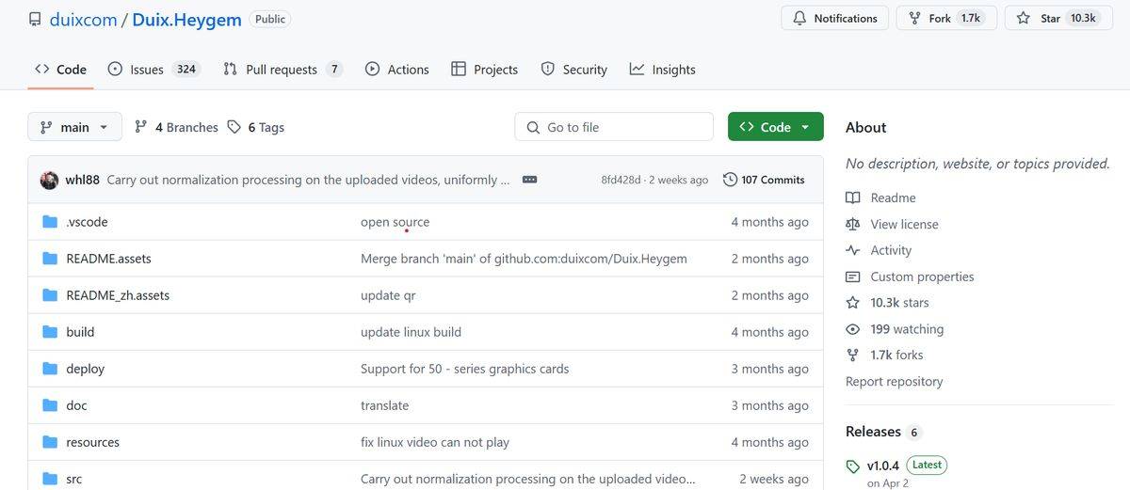This screenshot has height=490, width=1130.
Task: Click the watching eye icon
Action: coord(853,329)
